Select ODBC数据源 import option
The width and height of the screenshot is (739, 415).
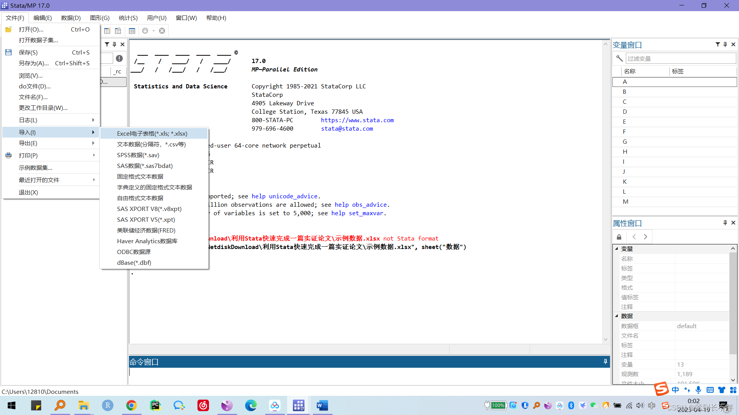pyautogui.click(x=154, y=252)
